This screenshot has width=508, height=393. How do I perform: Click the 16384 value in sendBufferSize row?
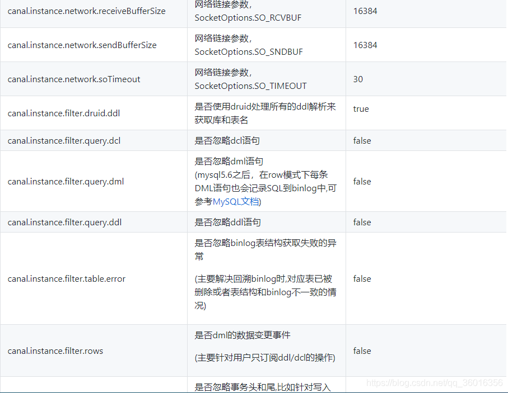click(x=365, y=45)
